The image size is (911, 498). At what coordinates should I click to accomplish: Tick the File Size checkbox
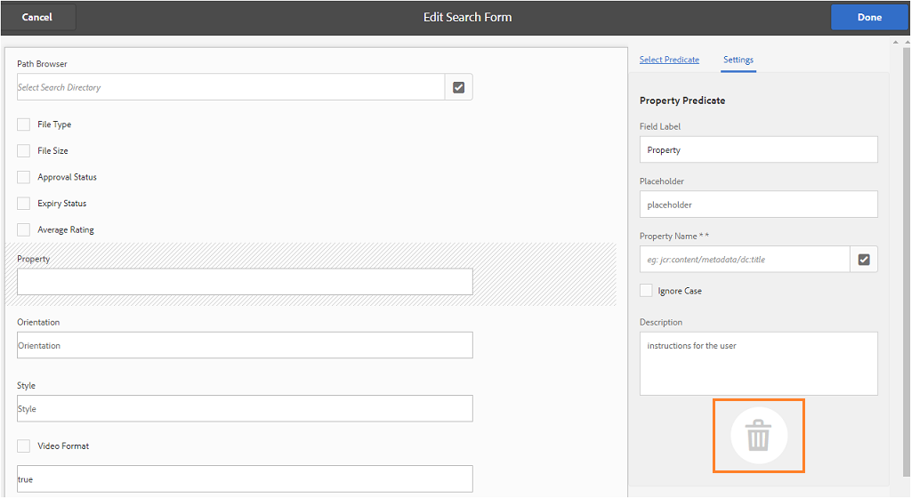24,151
